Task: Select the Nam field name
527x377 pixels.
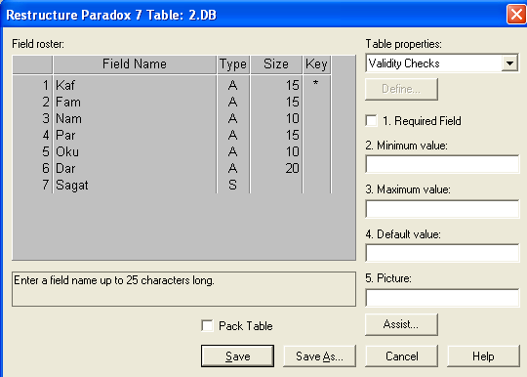Action: coord(135,118)
